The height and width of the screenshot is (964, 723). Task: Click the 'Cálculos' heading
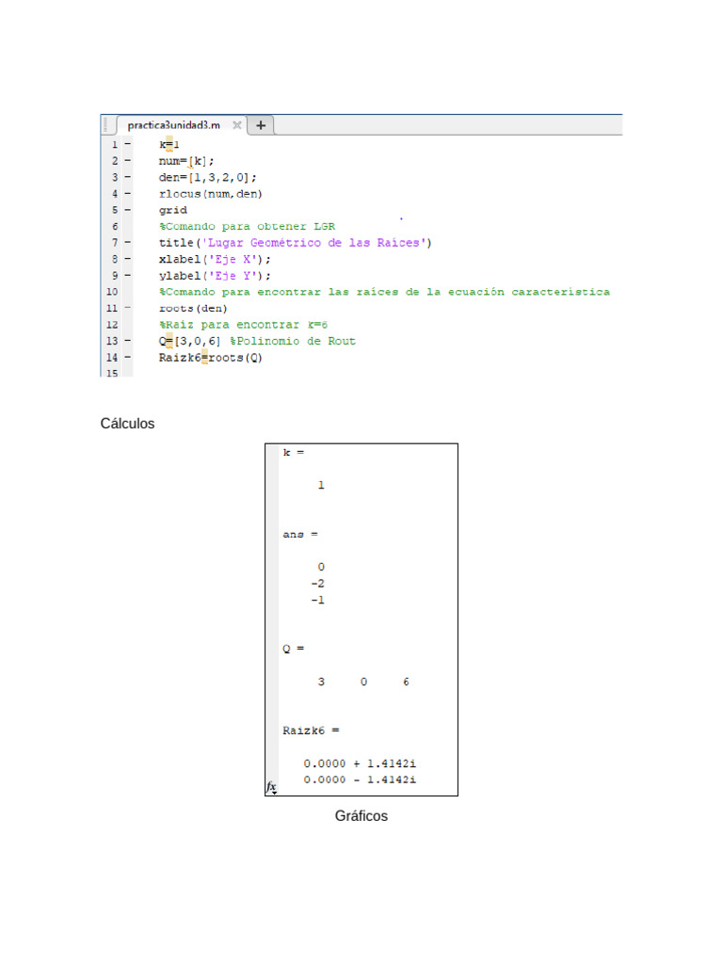click(127, 424)
